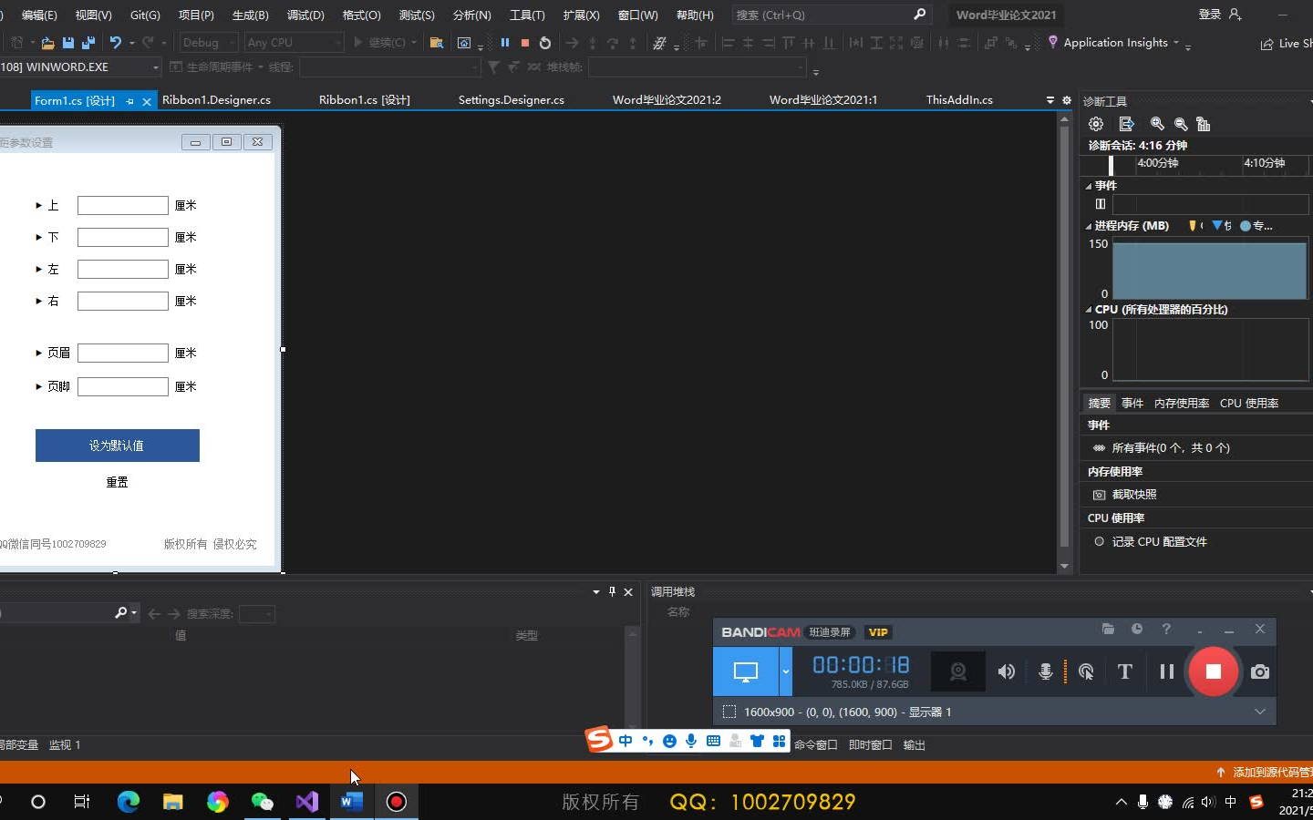This screenshot has height=820, width=1313.
Task: Open diagnostic tools settings gear
Action: coord(1095,124)
